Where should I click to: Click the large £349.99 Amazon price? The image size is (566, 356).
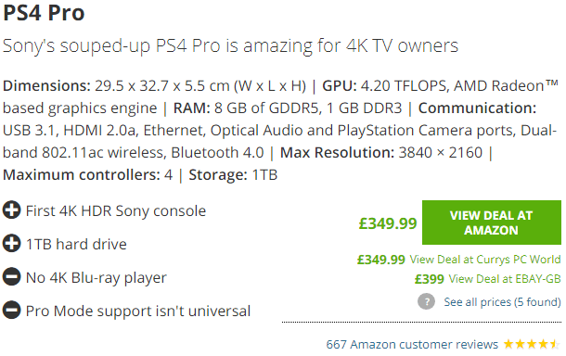tap(388, 223)
